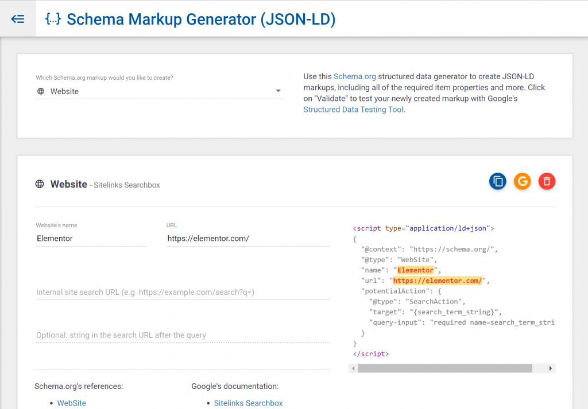Screen dimensions: 588x409
Task: Click globe icon beside Website heading
Action: [40, 185]
